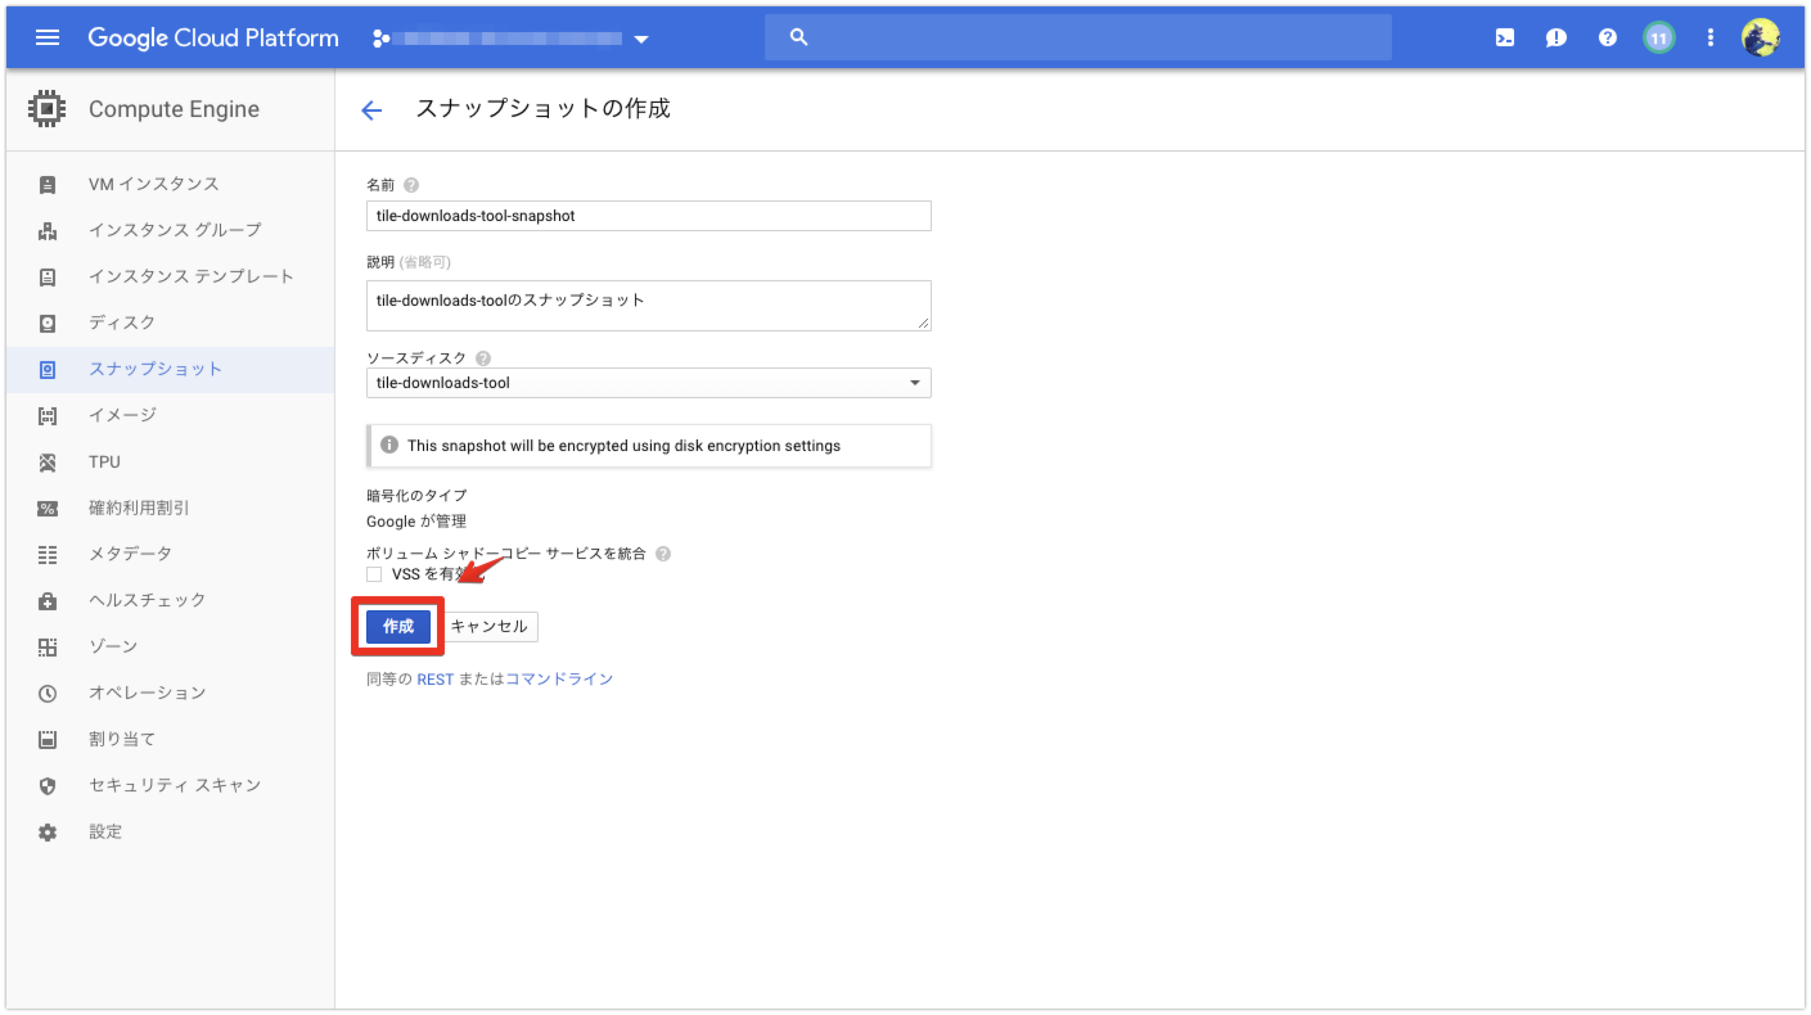Click the TPU icon in sidebar
The height and width of the screenshot is (1015, 1811).
(x=48, y=461)
